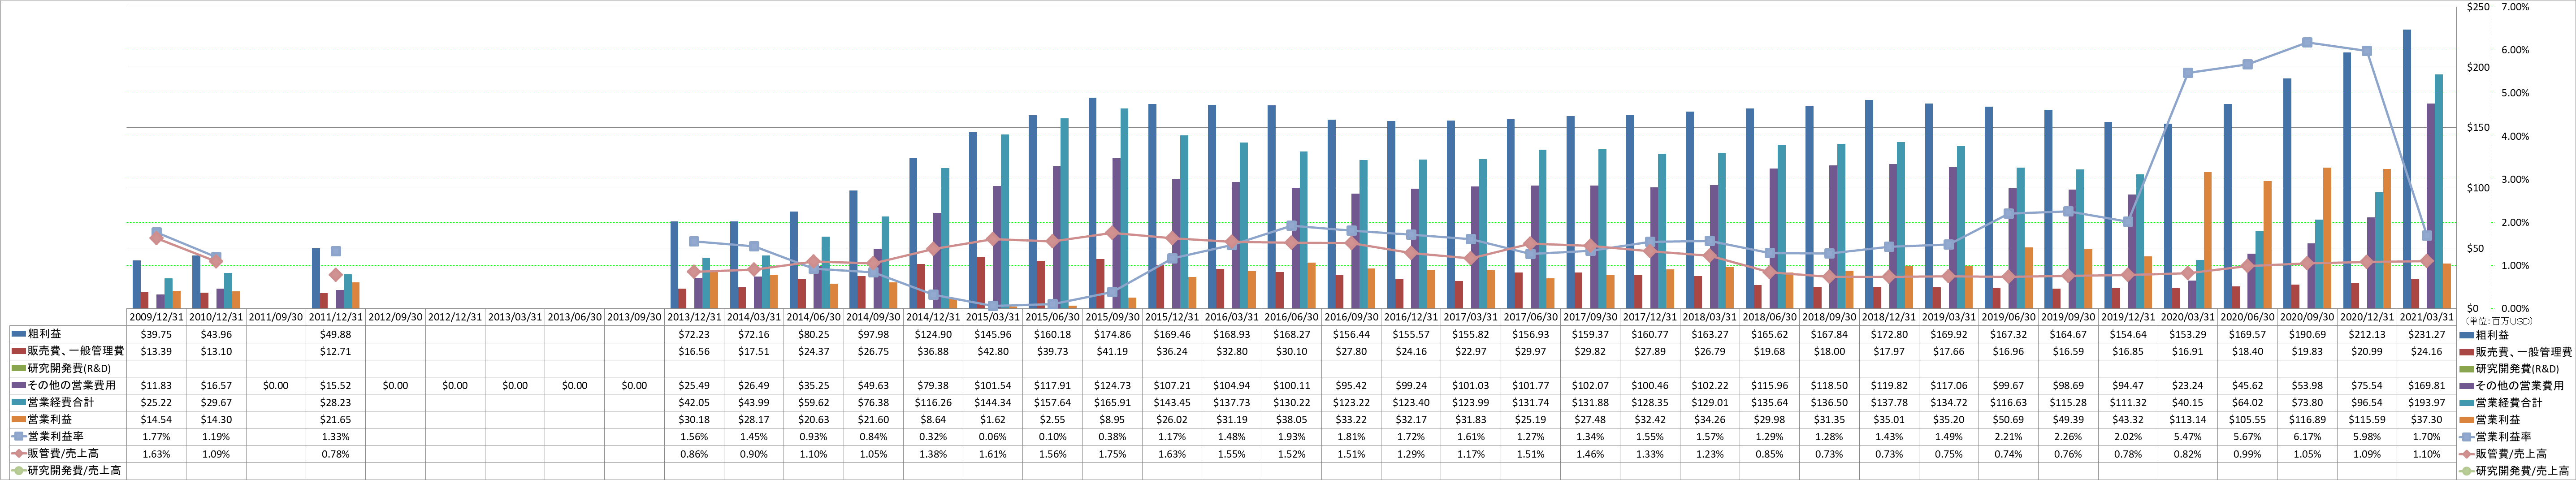Select the 販売費、一般管理費 row header in data table
Screen dimensions: 2576x480
click(x=68, y=352)
